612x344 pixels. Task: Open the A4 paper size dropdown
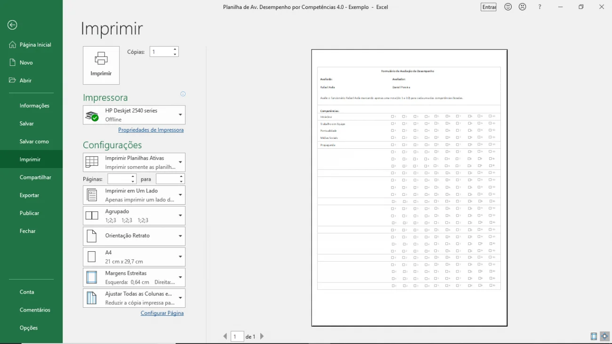tap(134, 257)
